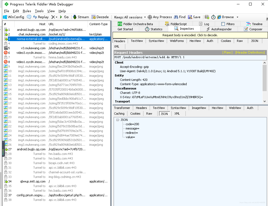This screenshot has width=268, height=206.
Task: Switch to Fiddler Orchestra Beta tab
Action: coord(135,24)
